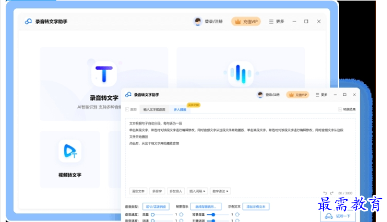
Task: Open the 录音转文字 card with the T icon
Action: 104,84
